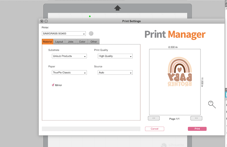The width and height of the screenshot is (227, 147).
Task: Click the upward arrow on the cutting mat
Action: click(x=117, y=8)
